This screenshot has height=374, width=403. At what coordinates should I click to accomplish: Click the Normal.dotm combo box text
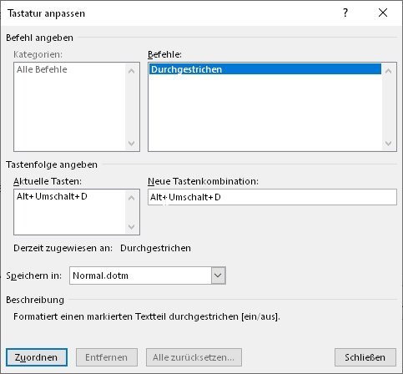[100, 275]
